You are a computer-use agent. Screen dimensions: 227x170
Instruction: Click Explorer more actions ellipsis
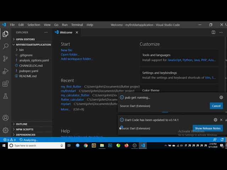pos(46,32)
